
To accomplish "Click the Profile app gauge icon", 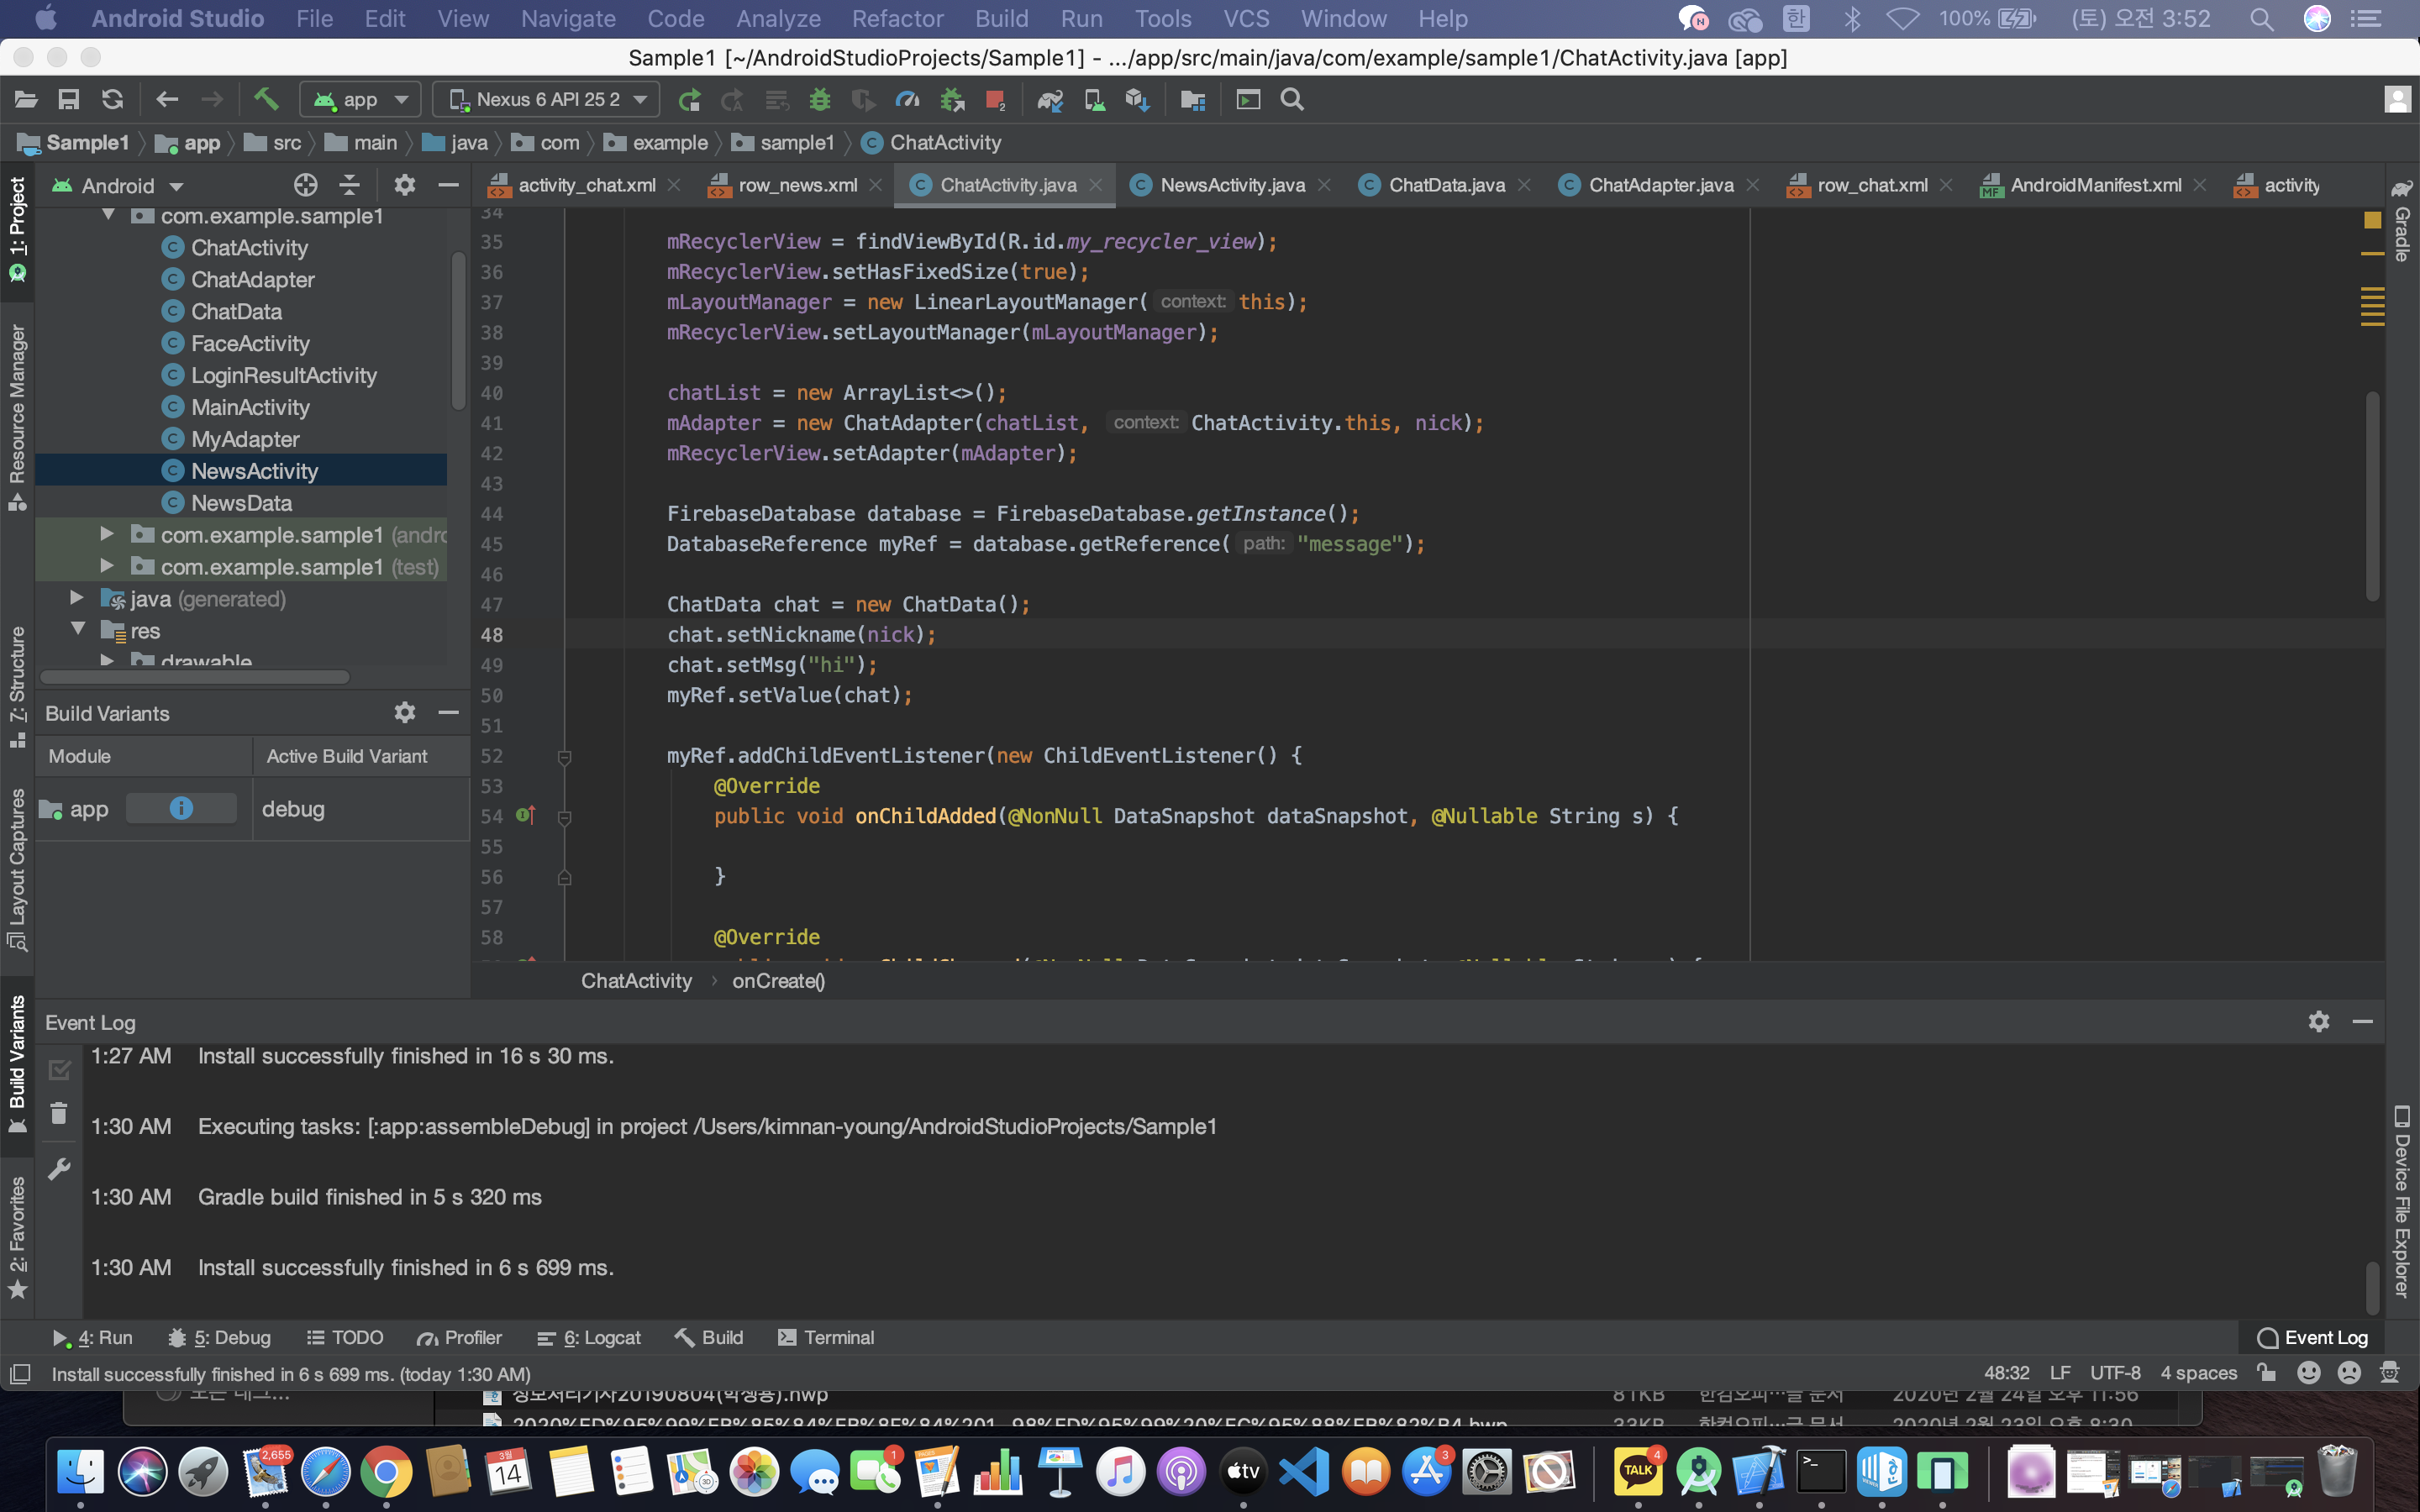I will [907, 99].
